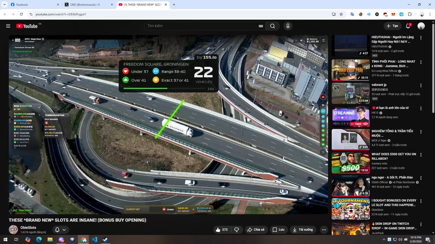Open the cookie extension icon

361,14
